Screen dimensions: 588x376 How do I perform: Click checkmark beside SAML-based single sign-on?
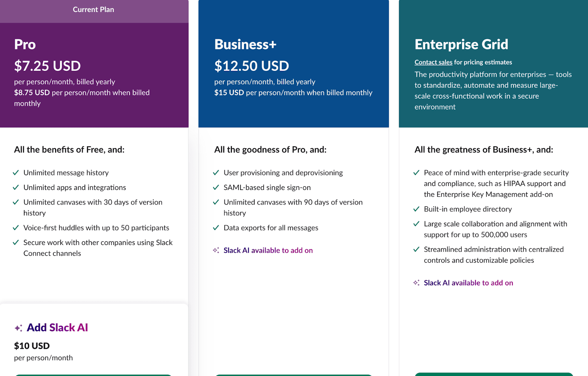click(x=216, y=187)
